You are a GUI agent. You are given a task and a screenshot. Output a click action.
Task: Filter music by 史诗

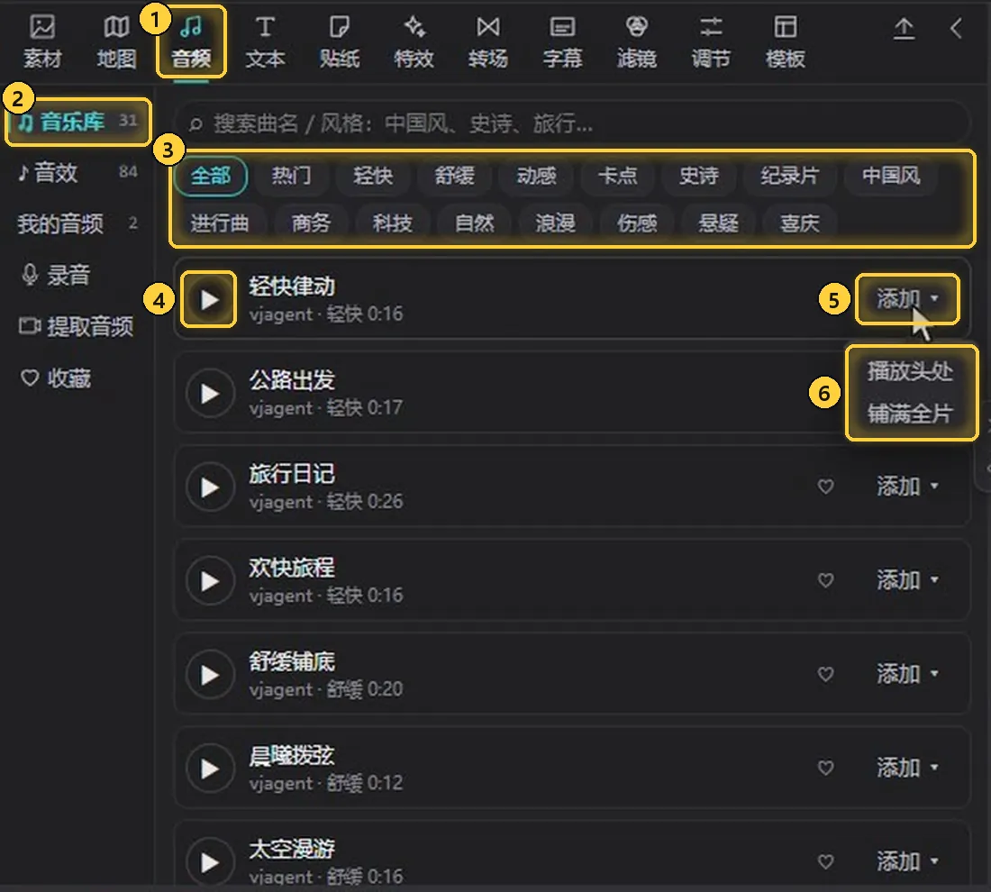[x=699, y=175]
